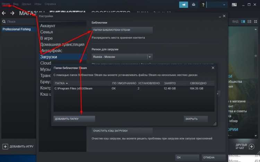Click ОТМЕНА button in settings
Image resolution: width=260 pixels, height=162 pixels.
point(214,157)
